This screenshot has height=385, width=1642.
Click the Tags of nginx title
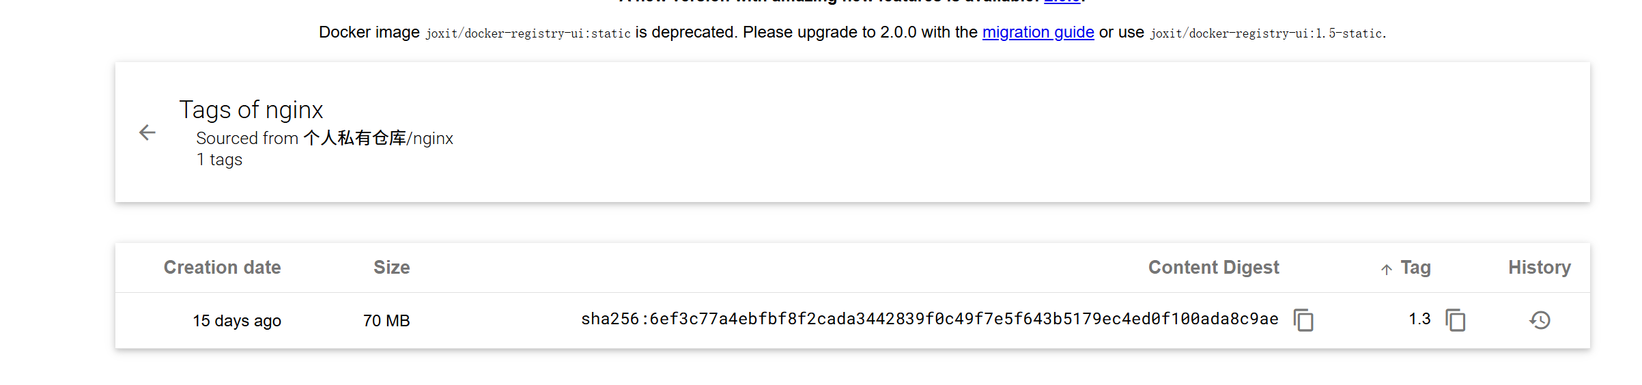(251, 110)
